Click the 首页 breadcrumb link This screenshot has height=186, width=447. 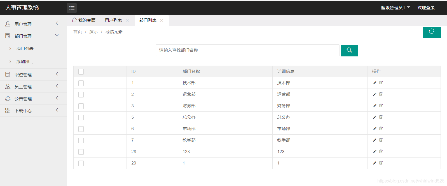click(78, 32)
